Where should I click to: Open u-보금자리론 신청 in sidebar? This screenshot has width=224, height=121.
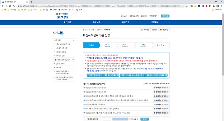[61, 48]
